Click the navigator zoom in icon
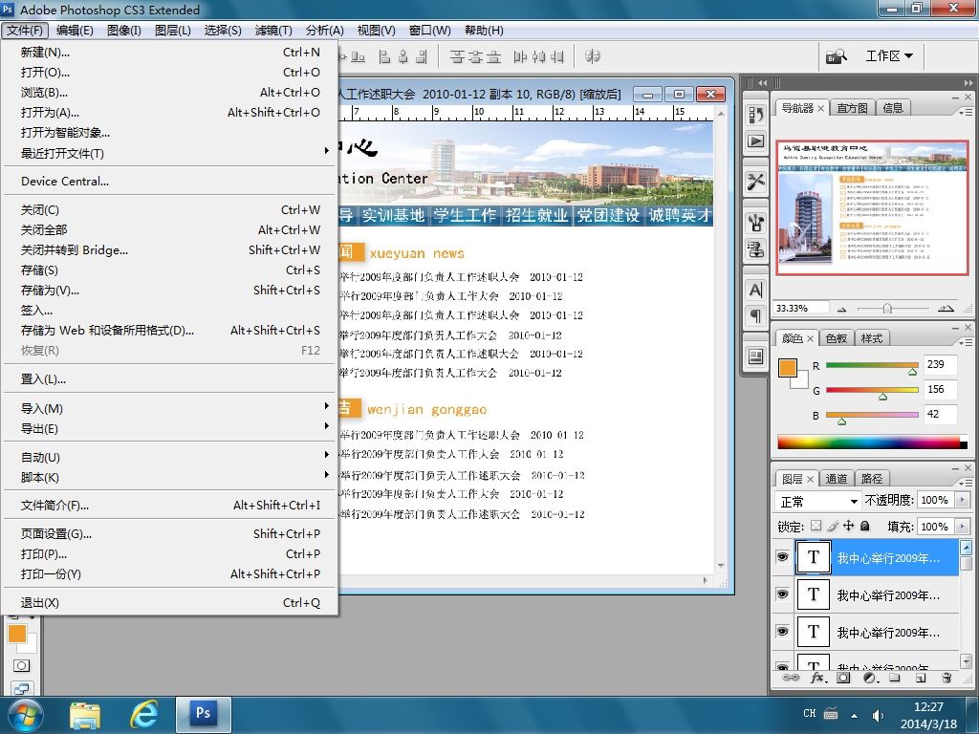Image resolution: width=979 pixels, height=734 pixels. [x=946, y=309]
